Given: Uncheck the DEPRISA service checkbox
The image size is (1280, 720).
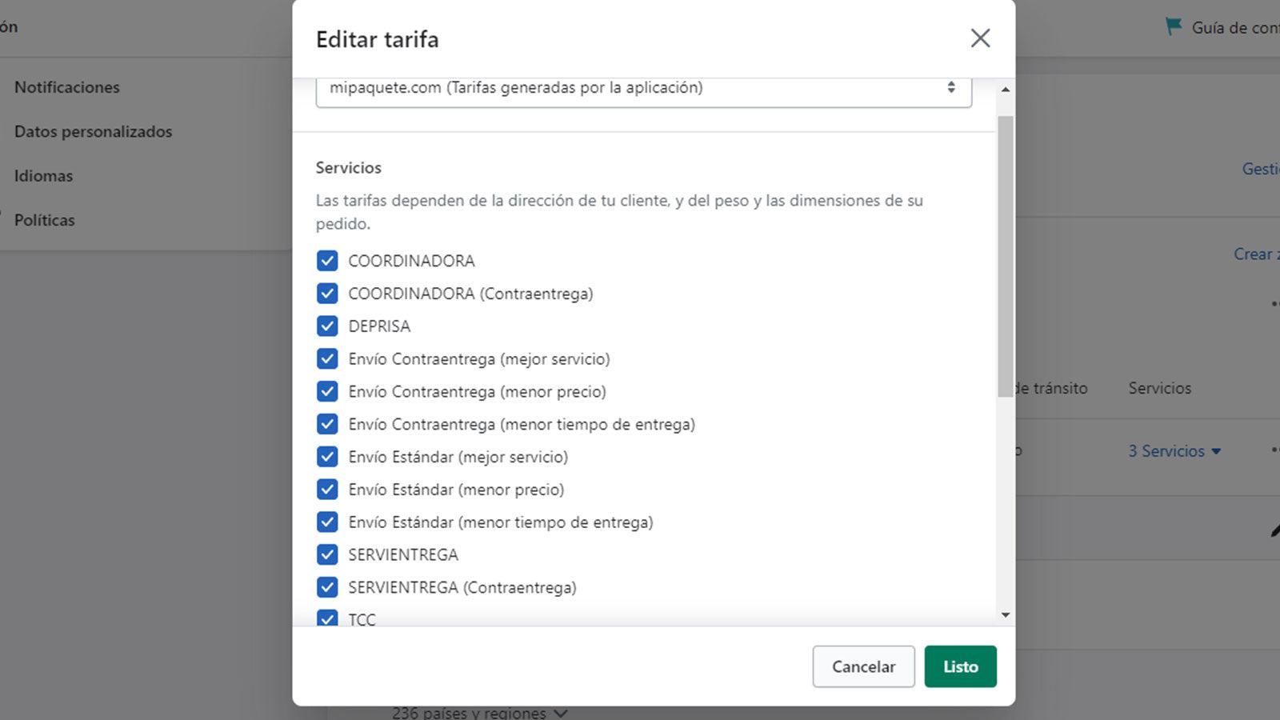Looking at the screenshot, I should [328, 326].
